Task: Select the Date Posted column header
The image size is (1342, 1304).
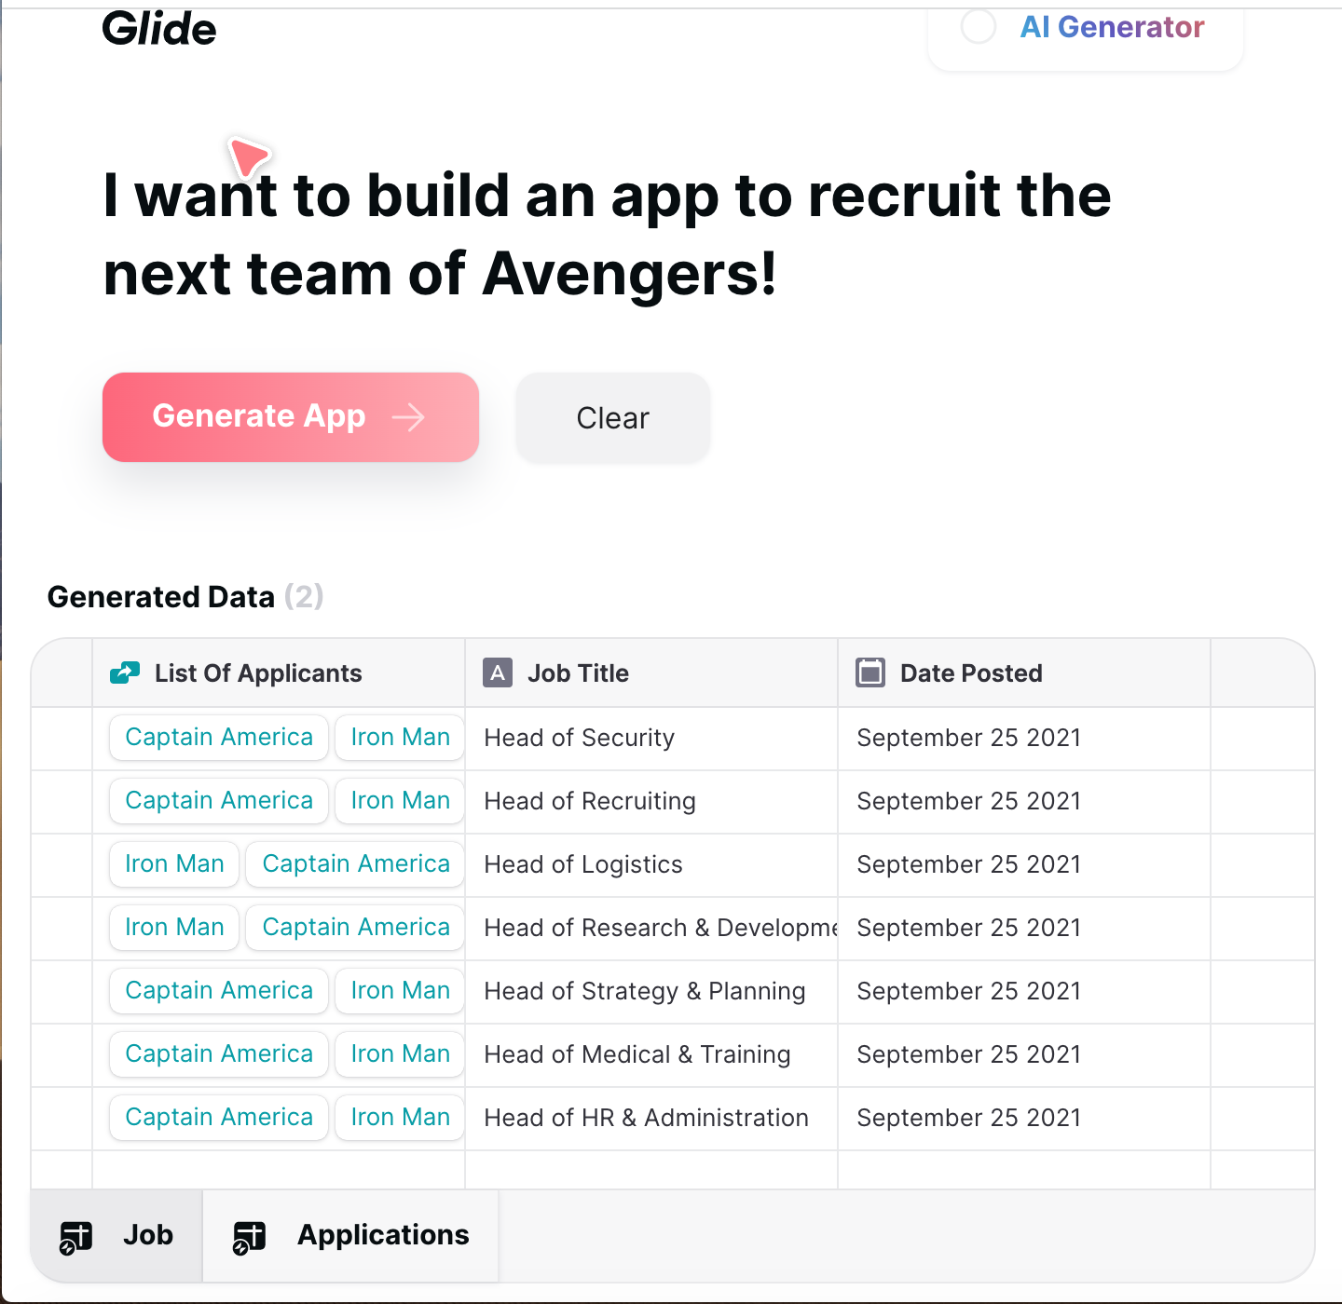Action: [1024, 672]
